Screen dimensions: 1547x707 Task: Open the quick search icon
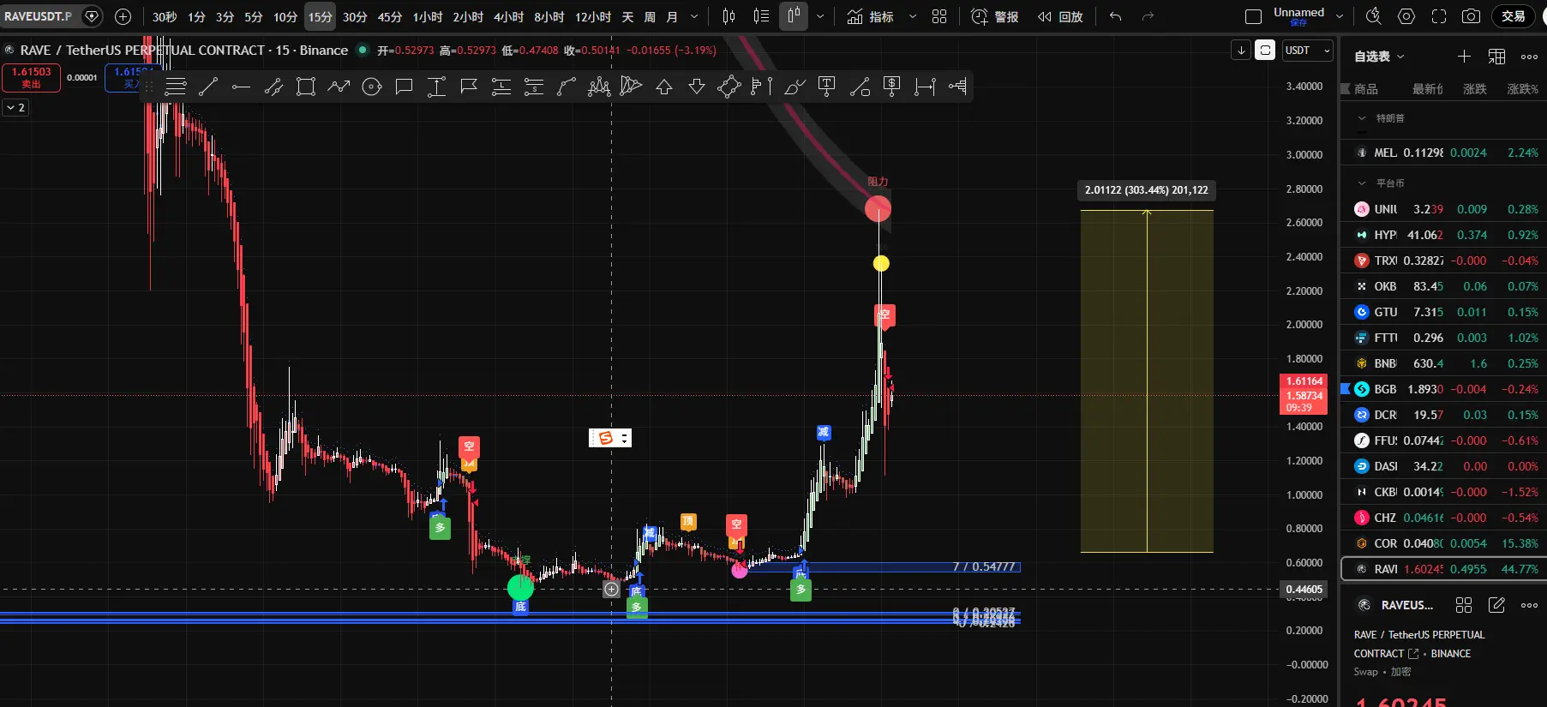pos(1373,16)
